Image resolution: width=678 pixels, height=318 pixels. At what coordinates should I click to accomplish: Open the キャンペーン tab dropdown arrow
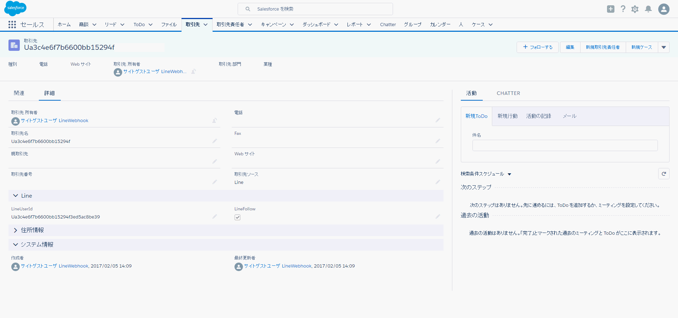click(x=292, y=25)
